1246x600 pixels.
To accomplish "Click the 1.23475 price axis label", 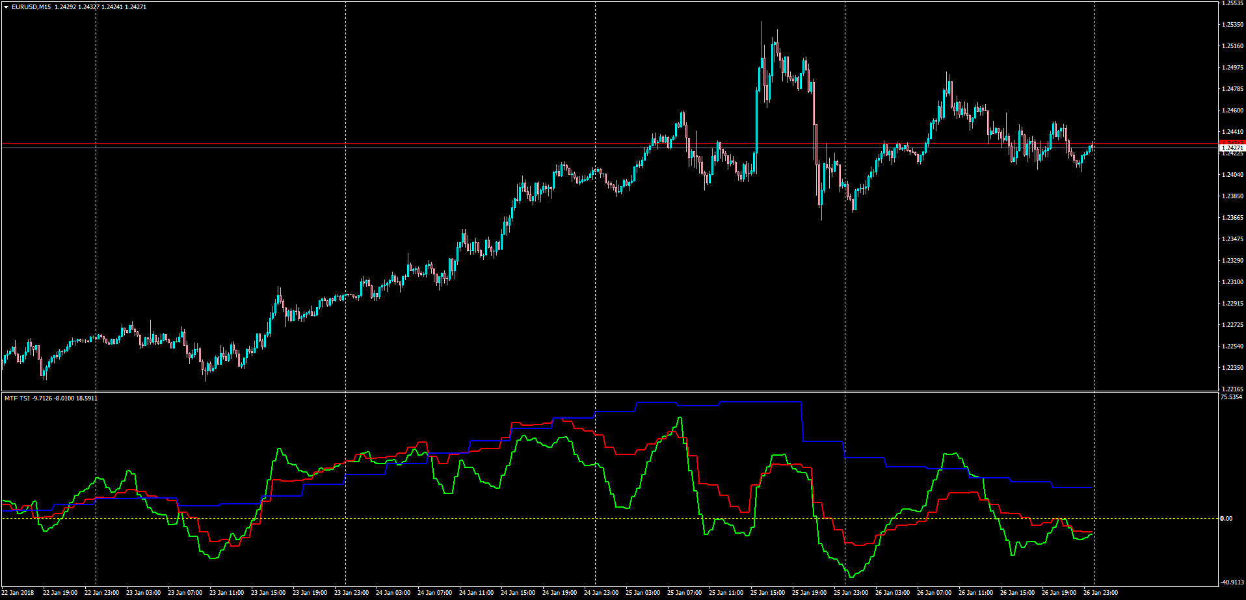I will [x=1233, y=239].
